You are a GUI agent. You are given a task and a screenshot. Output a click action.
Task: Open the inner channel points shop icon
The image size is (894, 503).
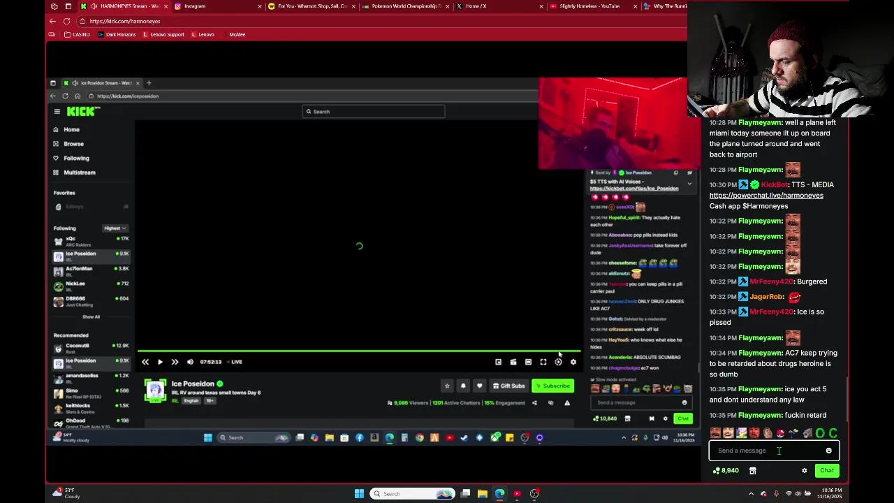click(627, 418)
